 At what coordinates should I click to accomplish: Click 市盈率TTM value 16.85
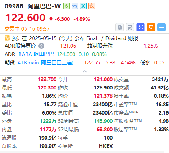162,105
